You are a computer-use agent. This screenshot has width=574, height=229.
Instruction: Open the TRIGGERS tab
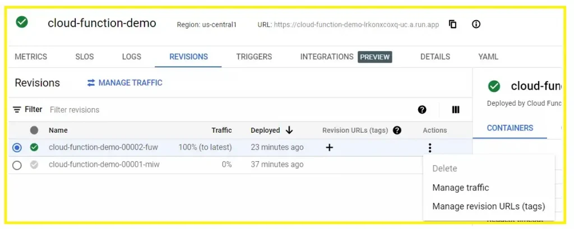[x=254, y=57]
